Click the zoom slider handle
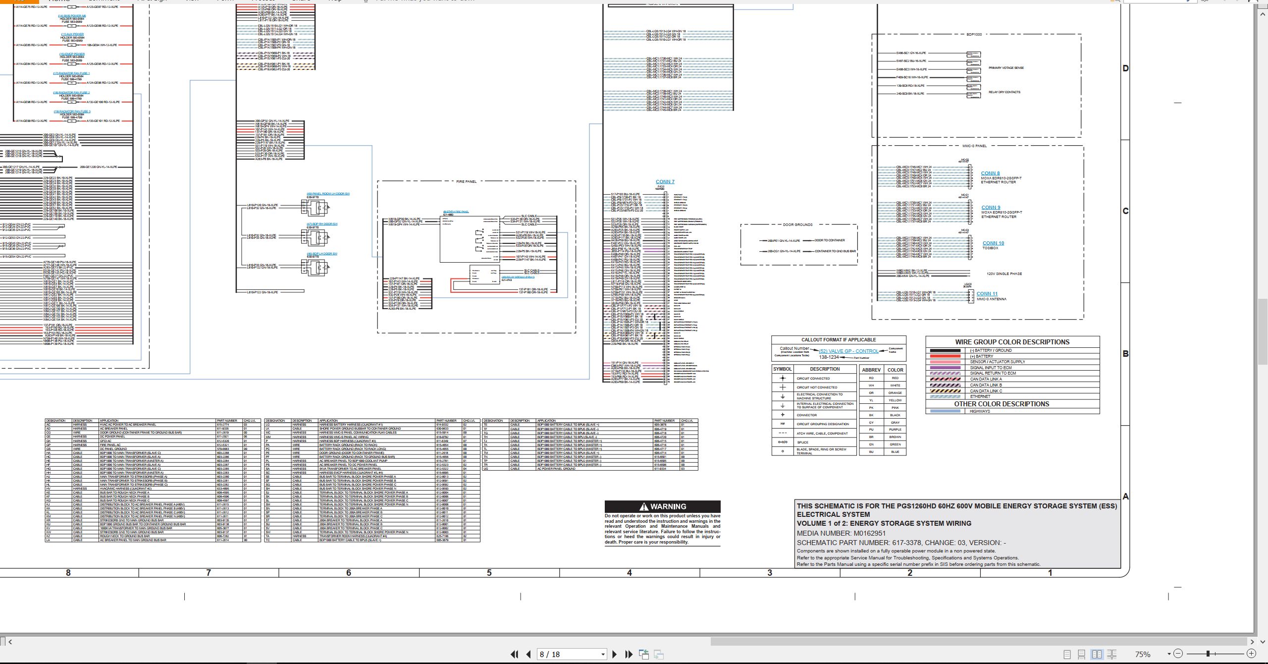This screenshot has width=1268, height=664. pos(1208,654)
